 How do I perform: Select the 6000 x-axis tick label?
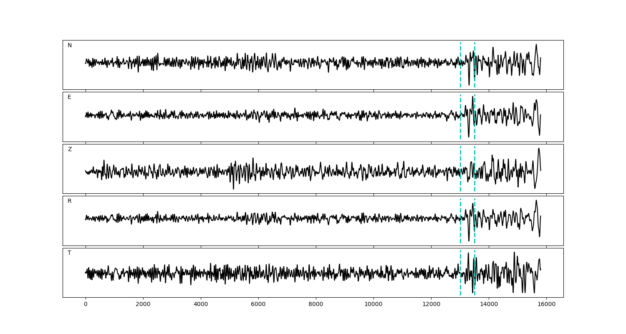coord(258,305)
